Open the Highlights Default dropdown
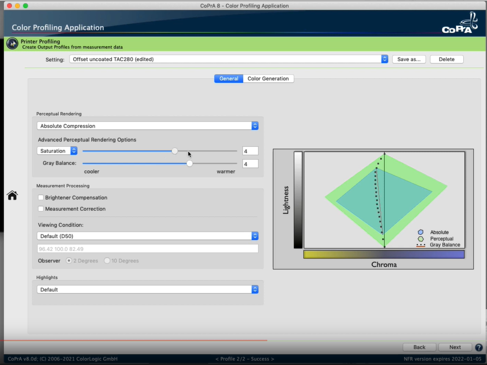The width and height of the screenshot is (487, 365). pos(147,289)
